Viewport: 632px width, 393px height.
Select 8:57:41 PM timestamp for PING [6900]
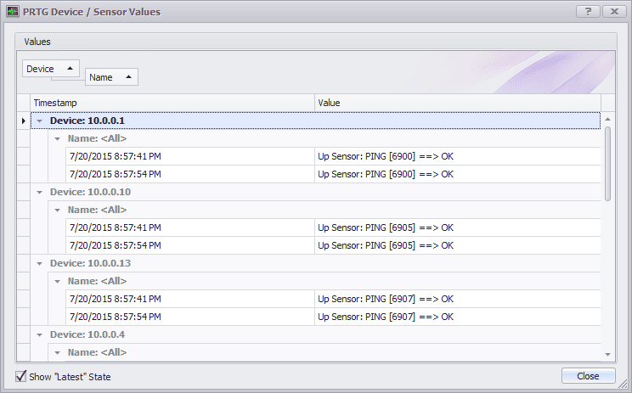point(116,156)
